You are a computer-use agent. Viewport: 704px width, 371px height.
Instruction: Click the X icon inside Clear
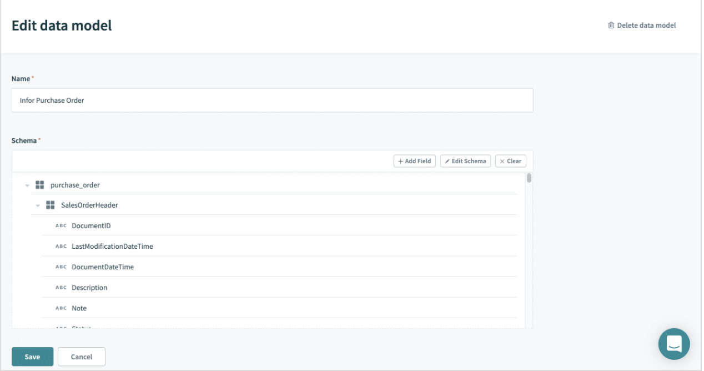[x=502, y=161]
